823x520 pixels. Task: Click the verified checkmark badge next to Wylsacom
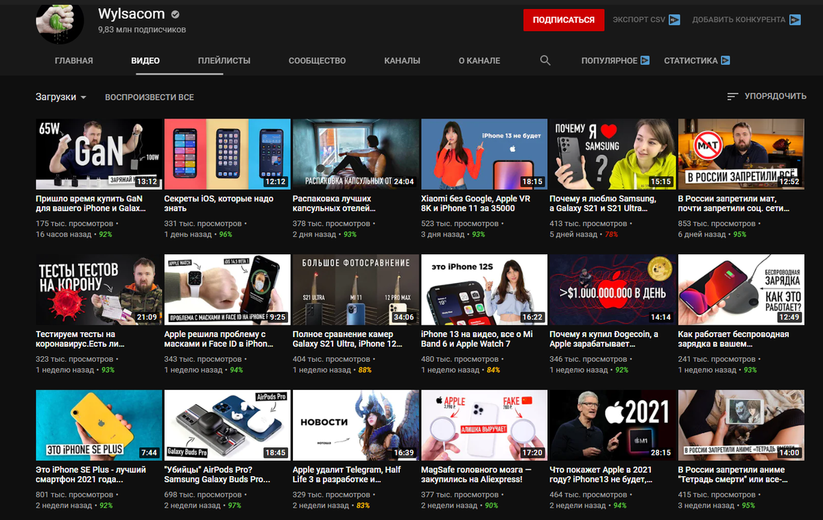coord(176,15)
